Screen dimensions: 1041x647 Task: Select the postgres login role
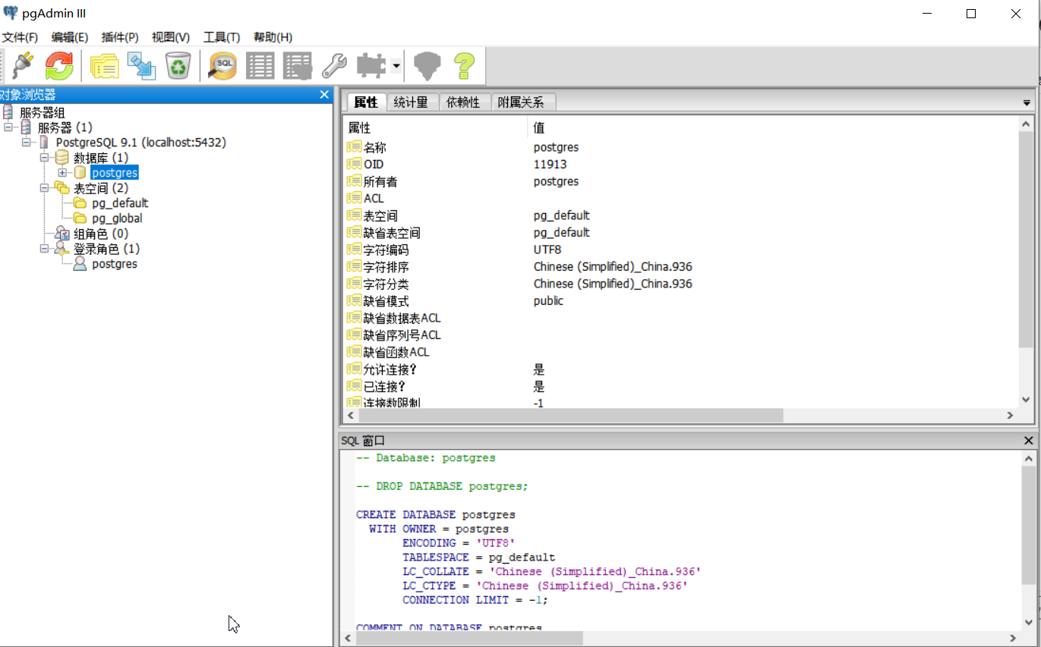pyautogui.click(x=115, y=264)
